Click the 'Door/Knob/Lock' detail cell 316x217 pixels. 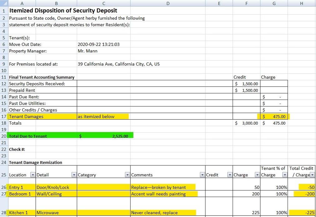pyautogui.click(x=56, y=187)
